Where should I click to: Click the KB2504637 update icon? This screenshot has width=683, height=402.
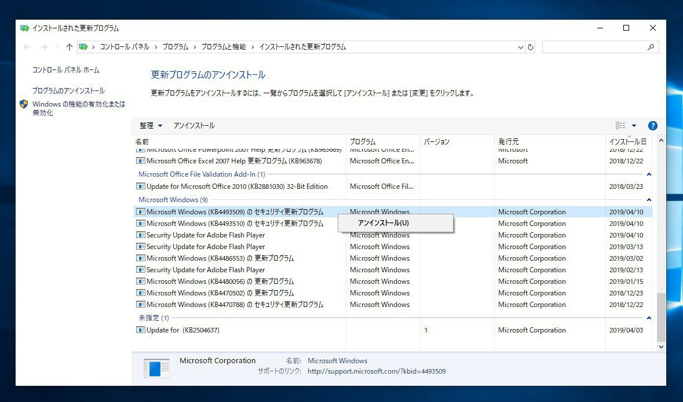click(141, 330)
